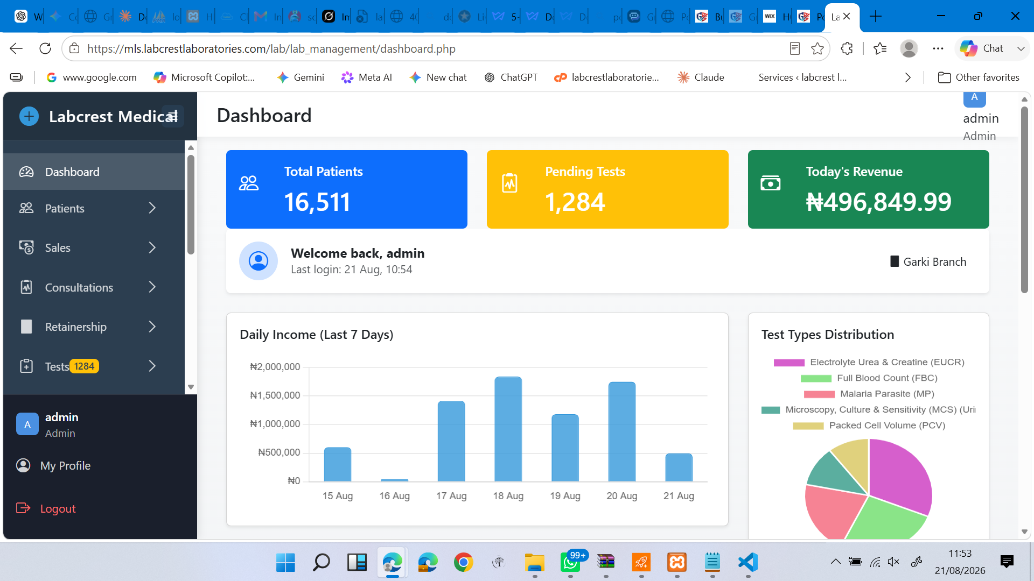Click the Labcrest Medical plus logo icon
Screen dimensions: 1034x581
click(29, 116)
